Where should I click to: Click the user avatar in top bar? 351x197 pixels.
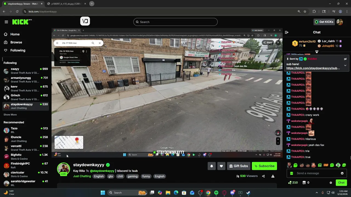[340, 22]
